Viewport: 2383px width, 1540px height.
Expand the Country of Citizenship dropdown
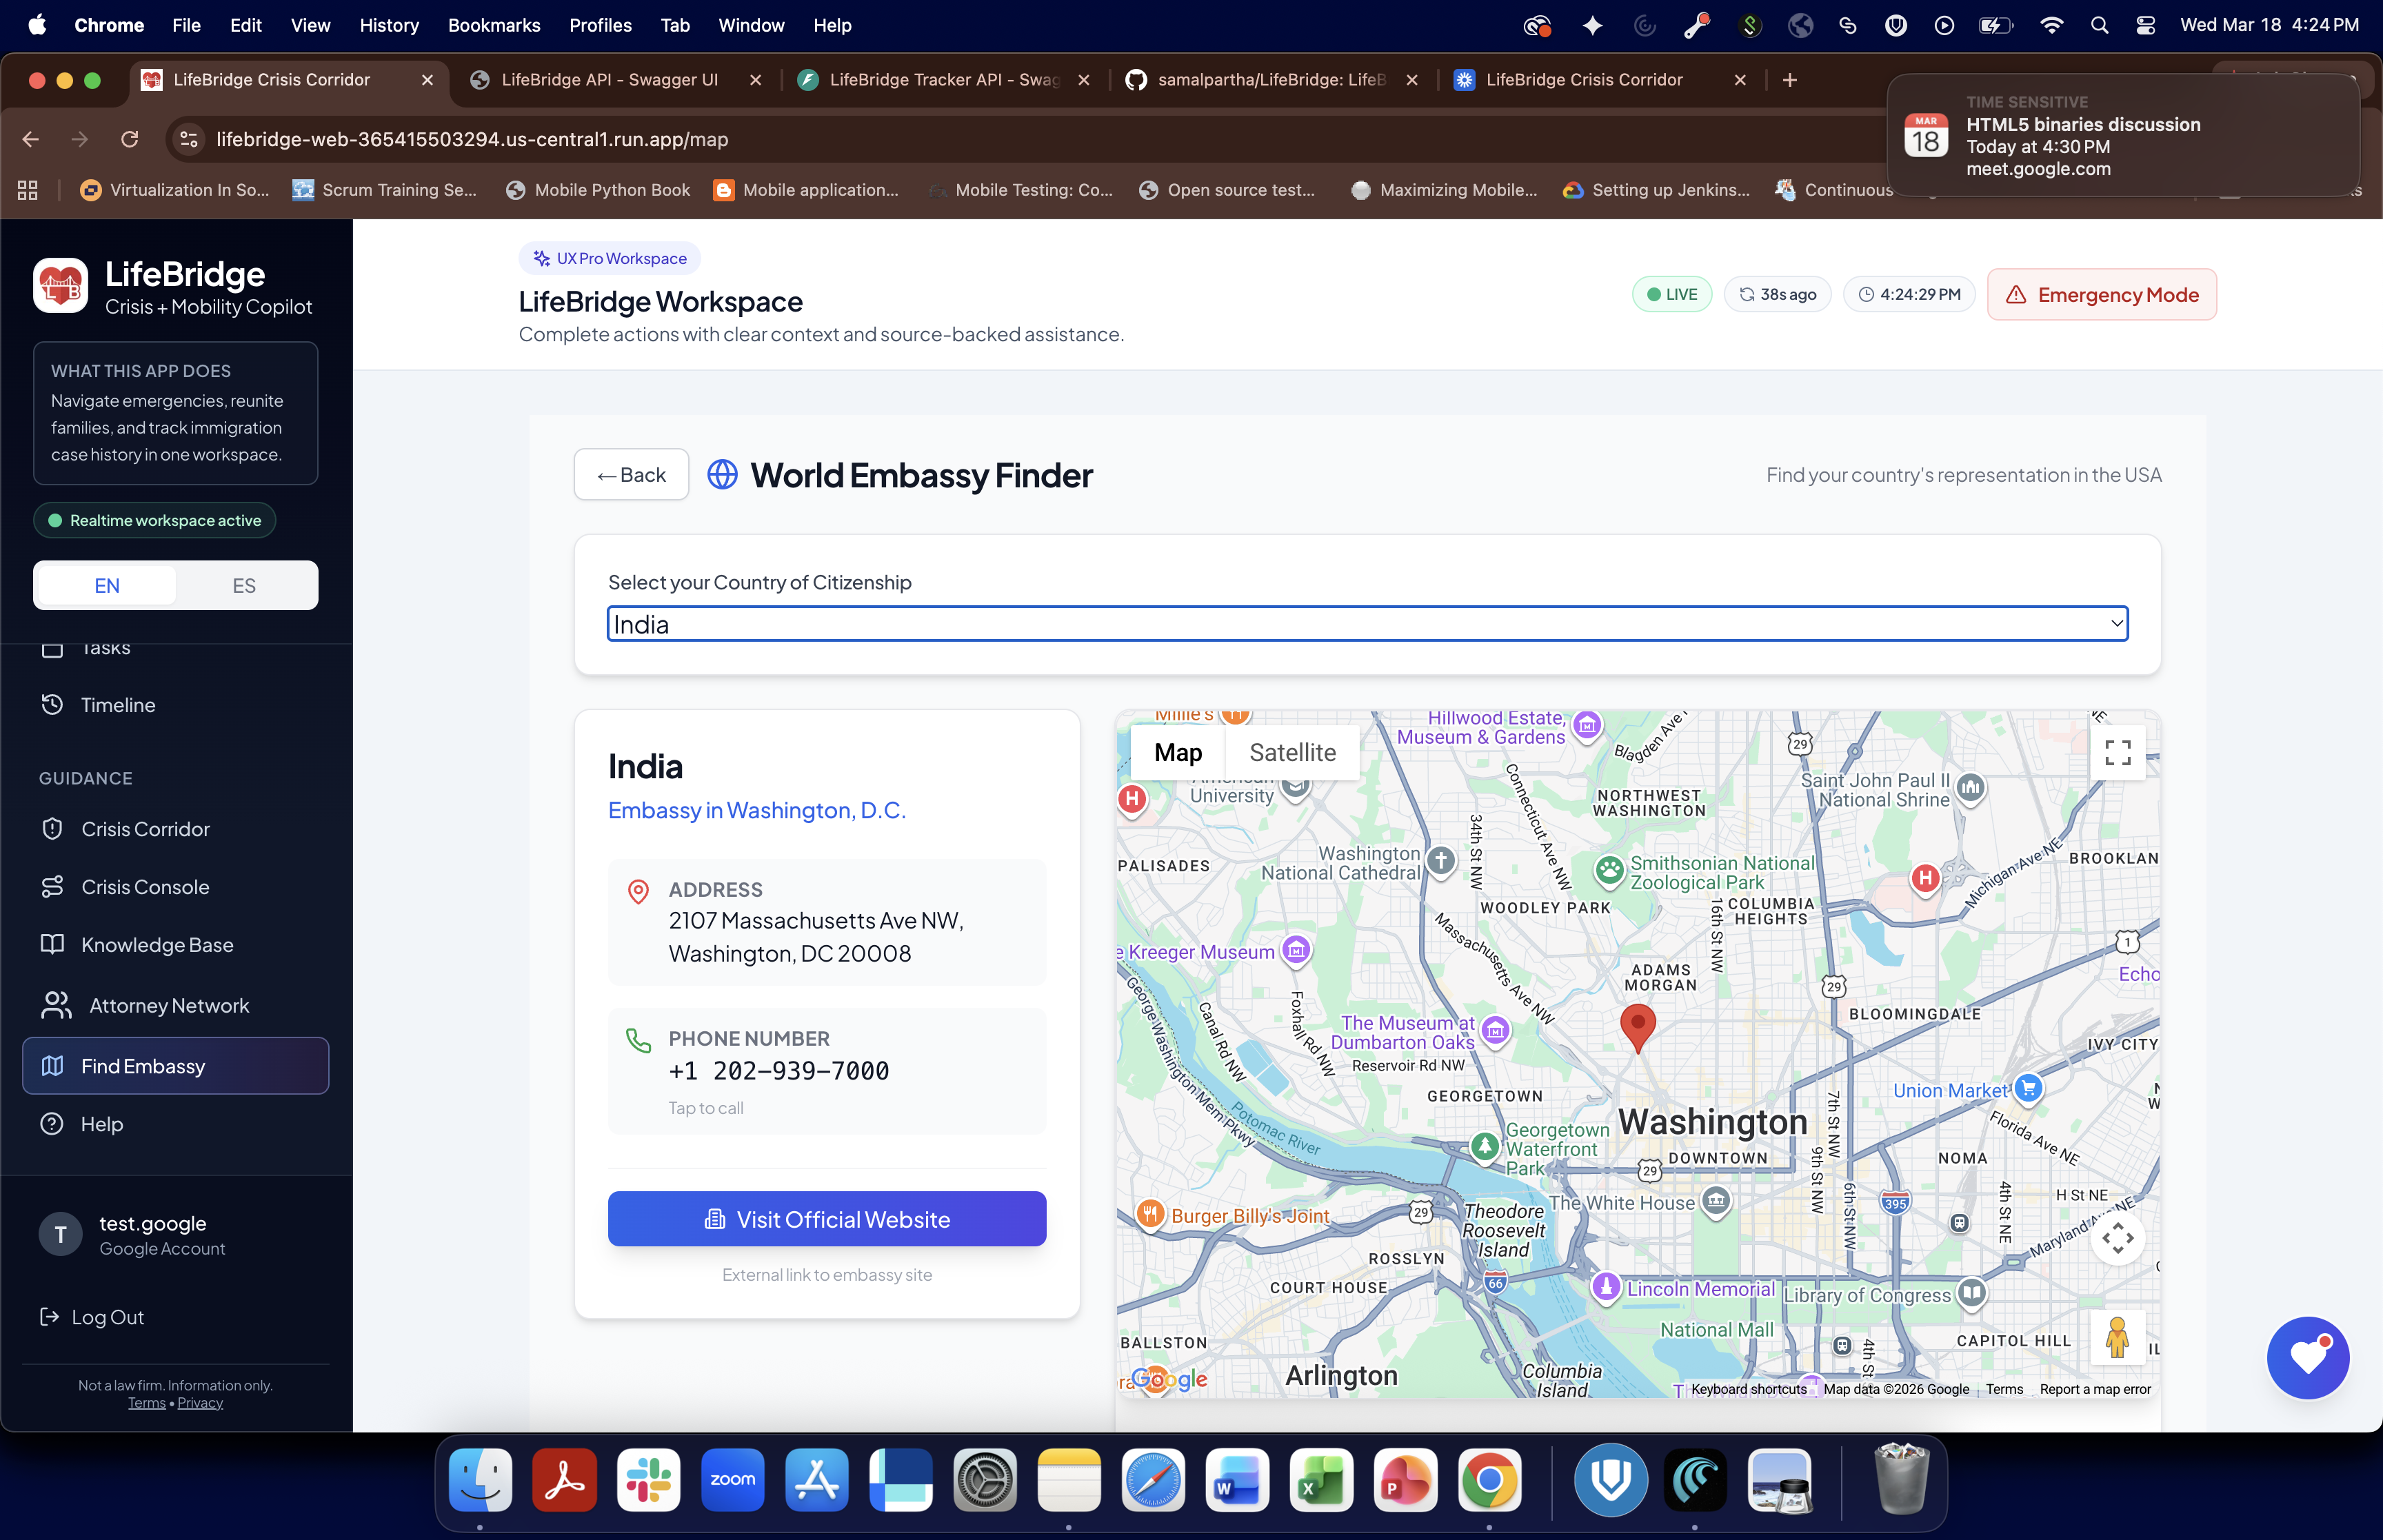click(1367, 624)
